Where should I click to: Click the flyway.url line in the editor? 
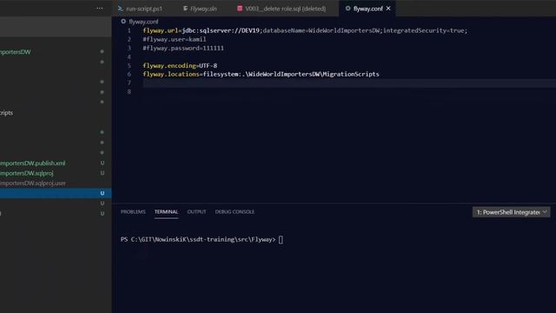coord(305,30)
